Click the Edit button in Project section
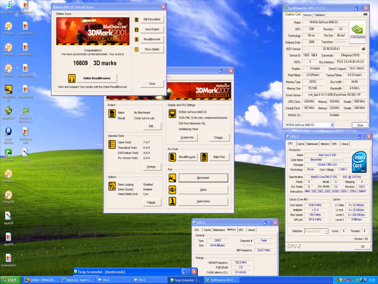The image size is (378, 284). coord(152,126)
